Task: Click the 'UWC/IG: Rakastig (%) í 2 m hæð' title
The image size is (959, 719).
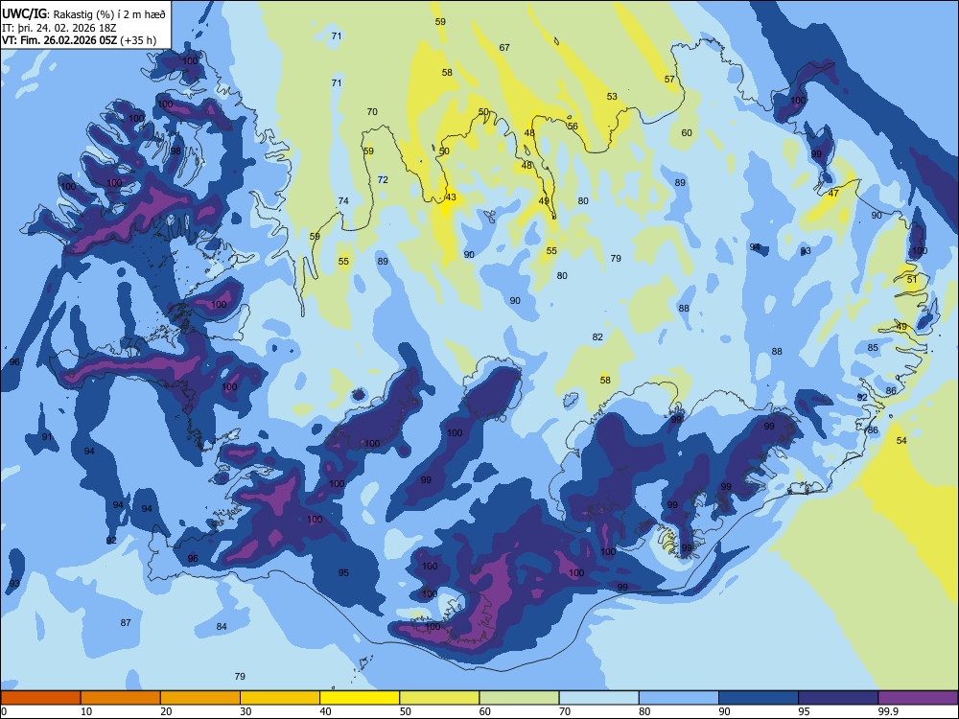Action: point(83,14)
